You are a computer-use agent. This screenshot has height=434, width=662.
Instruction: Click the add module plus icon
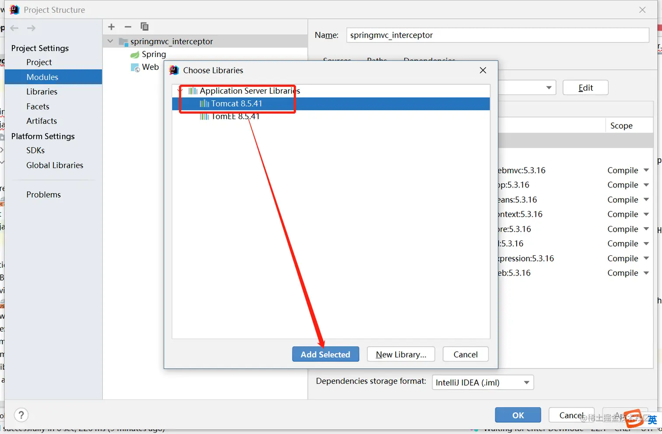click(112, 27)
